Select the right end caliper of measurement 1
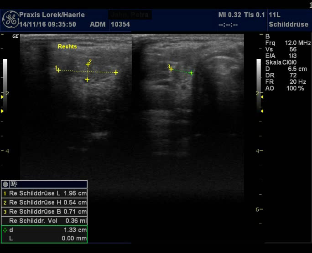 (116, 72)
